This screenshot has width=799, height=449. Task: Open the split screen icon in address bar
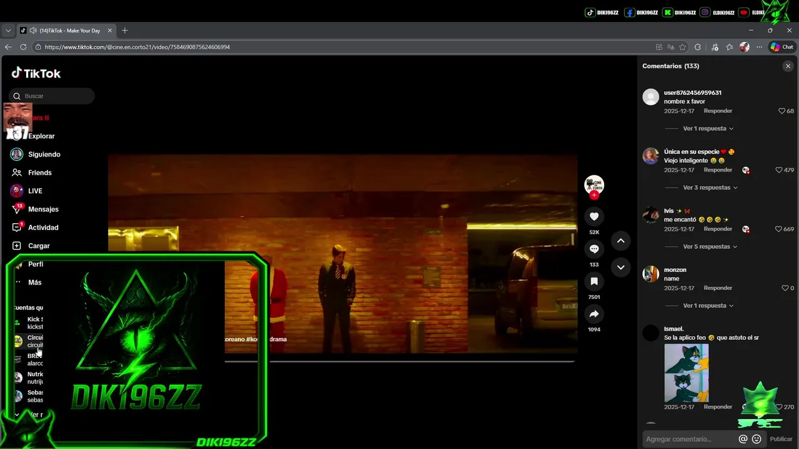click(x=659, y=47)
